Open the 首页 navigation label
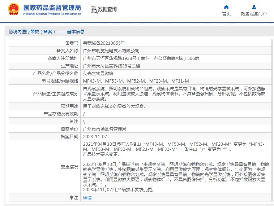The height and width of the screenshot is (206, 274). (x=226, y=14)
